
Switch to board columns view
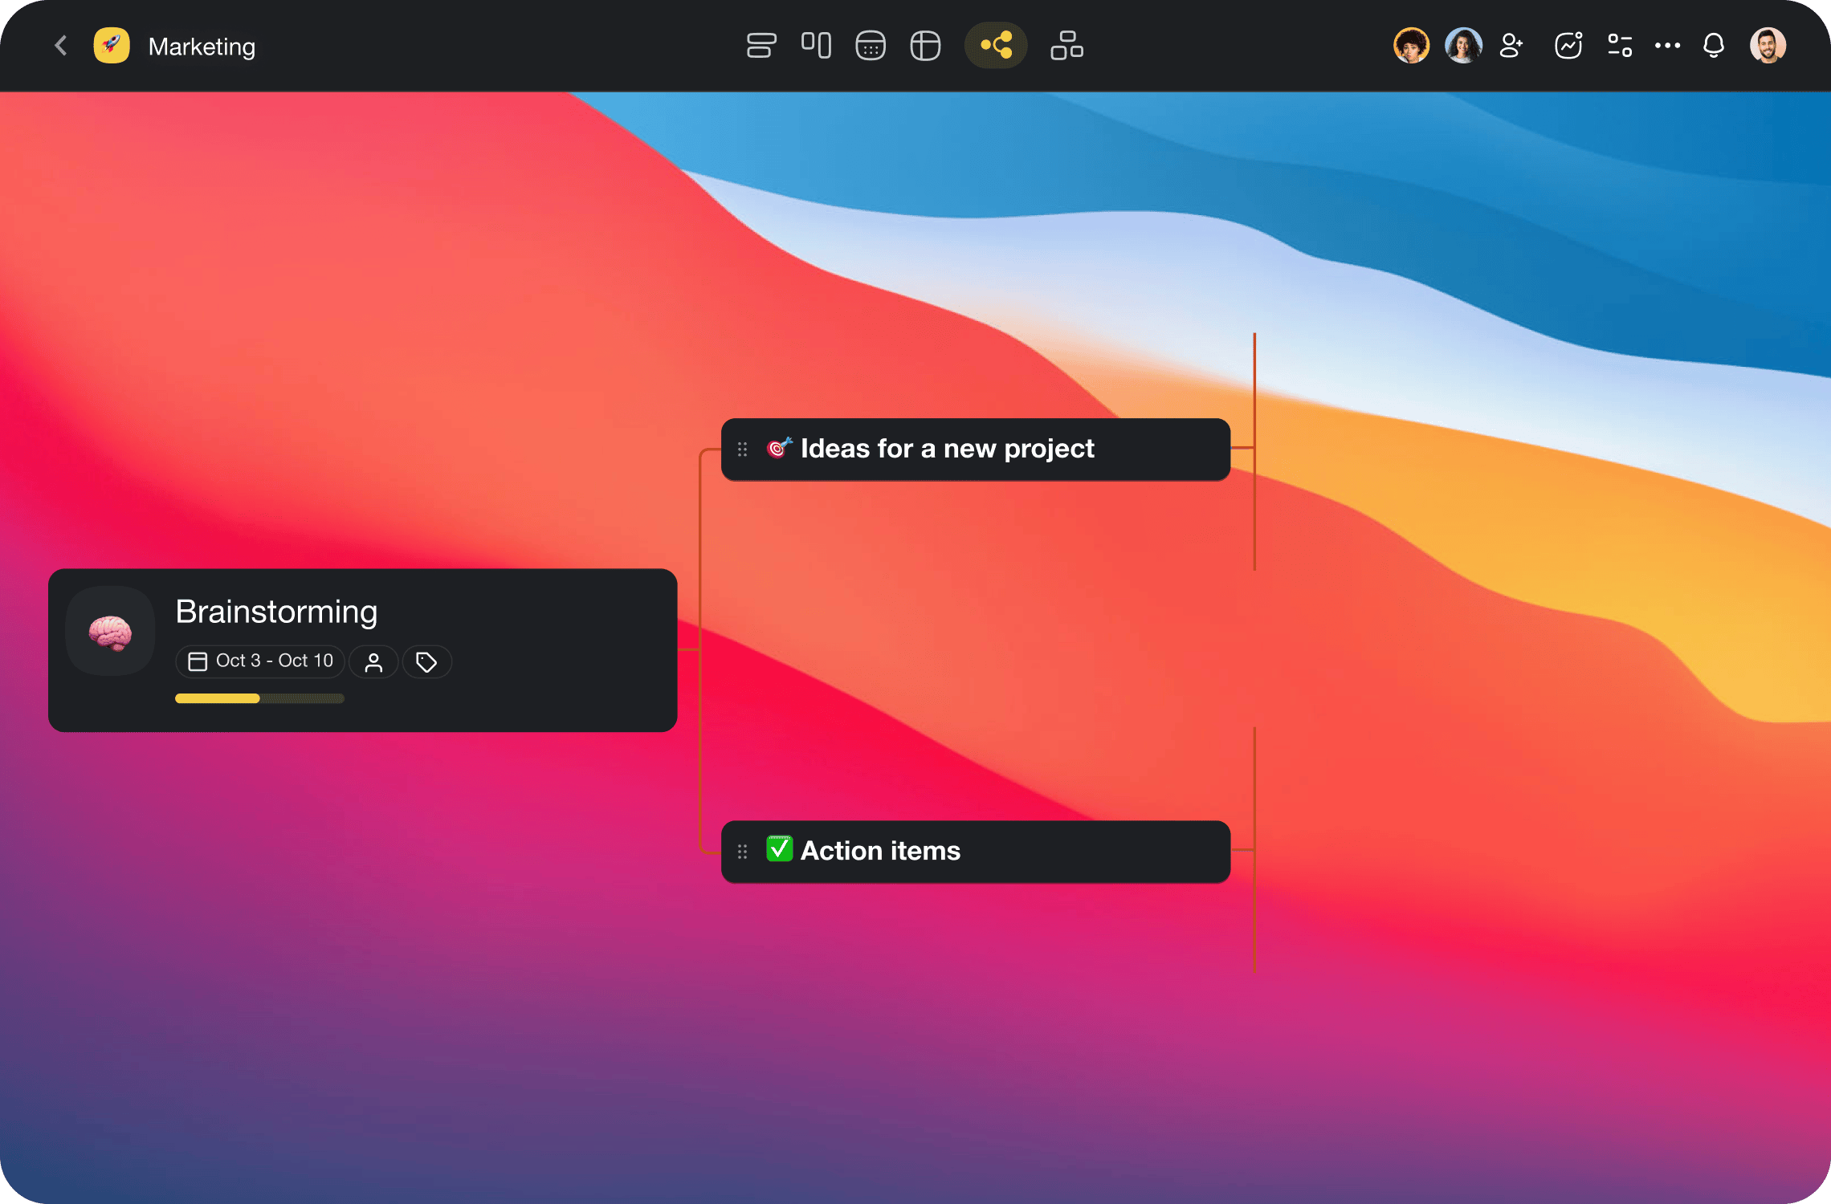816,46
